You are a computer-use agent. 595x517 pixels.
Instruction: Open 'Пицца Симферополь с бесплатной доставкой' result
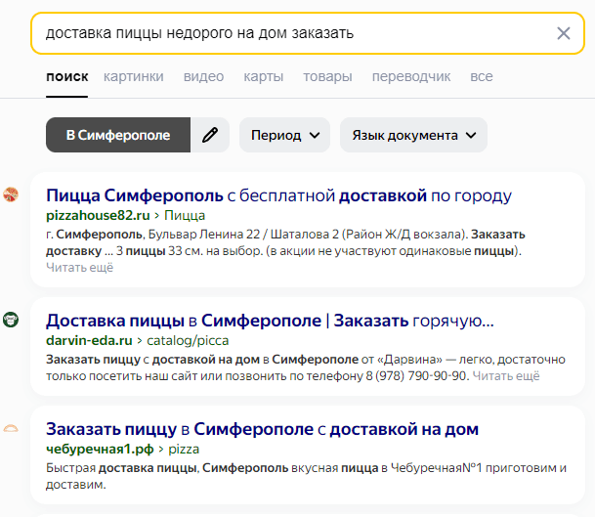coord(278,195)
